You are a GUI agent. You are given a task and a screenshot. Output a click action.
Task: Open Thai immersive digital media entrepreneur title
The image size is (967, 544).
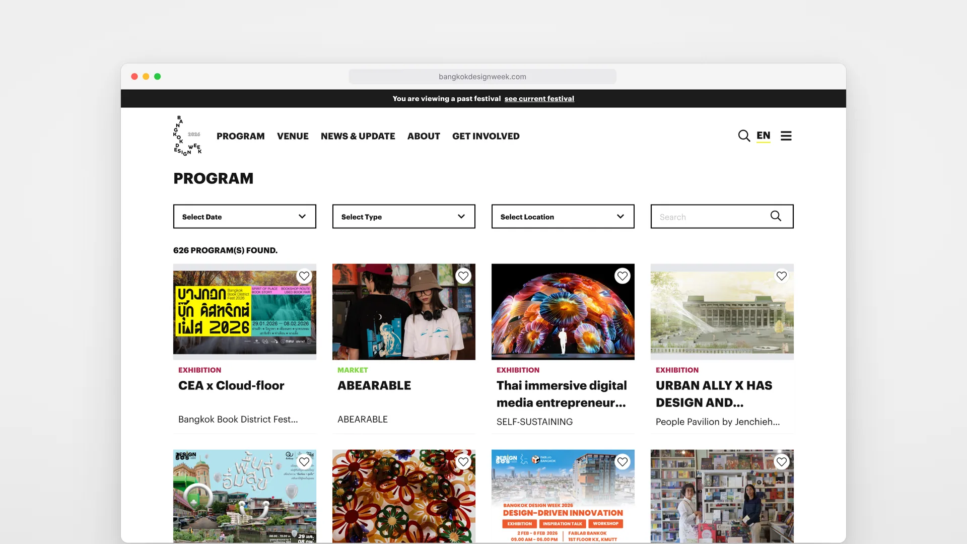pos(562,394)
